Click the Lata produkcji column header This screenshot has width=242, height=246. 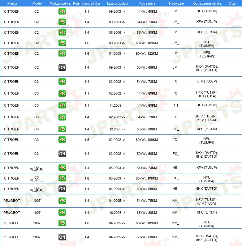[118, 3]
